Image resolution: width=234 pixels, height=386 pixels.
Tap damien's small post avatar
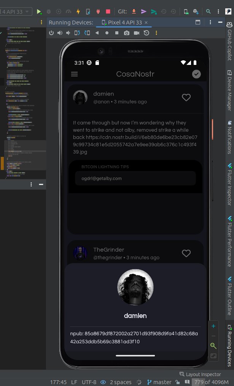click(80, 97)
